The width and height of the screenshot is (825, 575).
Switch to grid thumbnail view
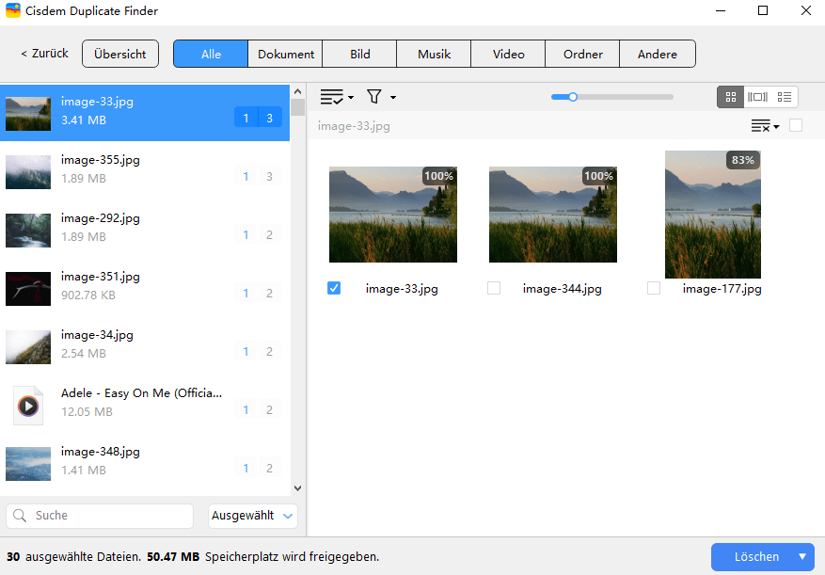click(731, 97)
